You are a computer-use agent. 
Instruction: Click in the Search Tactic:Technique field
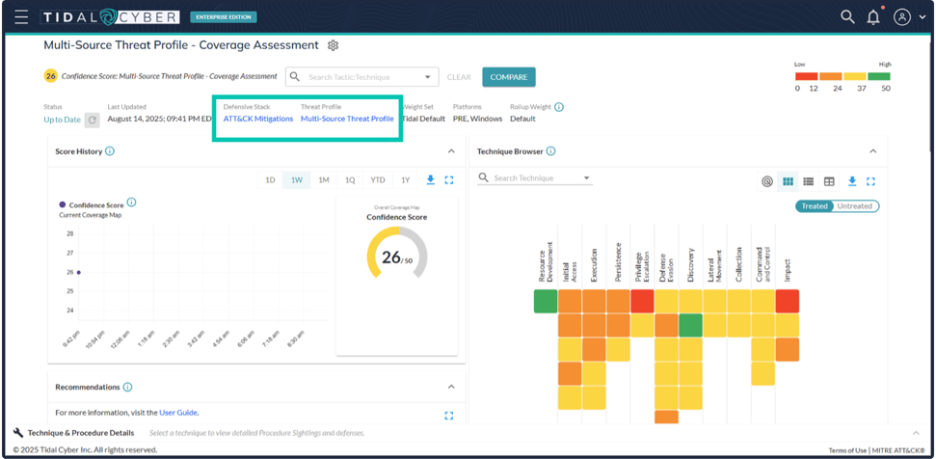pyautogui.click(x=361, y=77)
